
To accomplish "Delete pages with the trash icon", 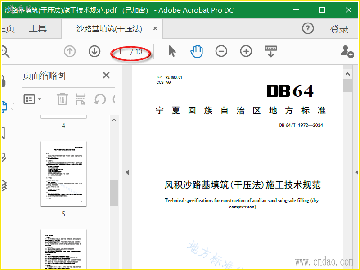I will click(x=62, y=99).
